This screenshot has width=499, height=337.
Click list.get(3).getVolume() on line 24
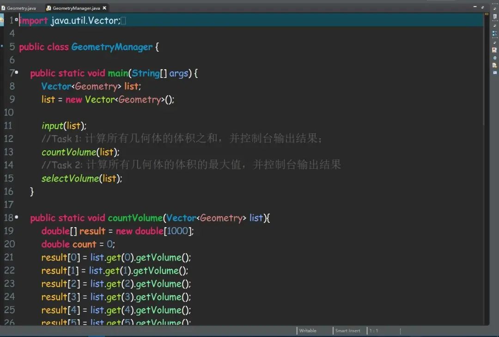click(x=140, y=297)
